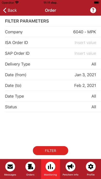Open the Messages envelope icon
The width and height of the screenshot is (101, 179).
(10, 167)
